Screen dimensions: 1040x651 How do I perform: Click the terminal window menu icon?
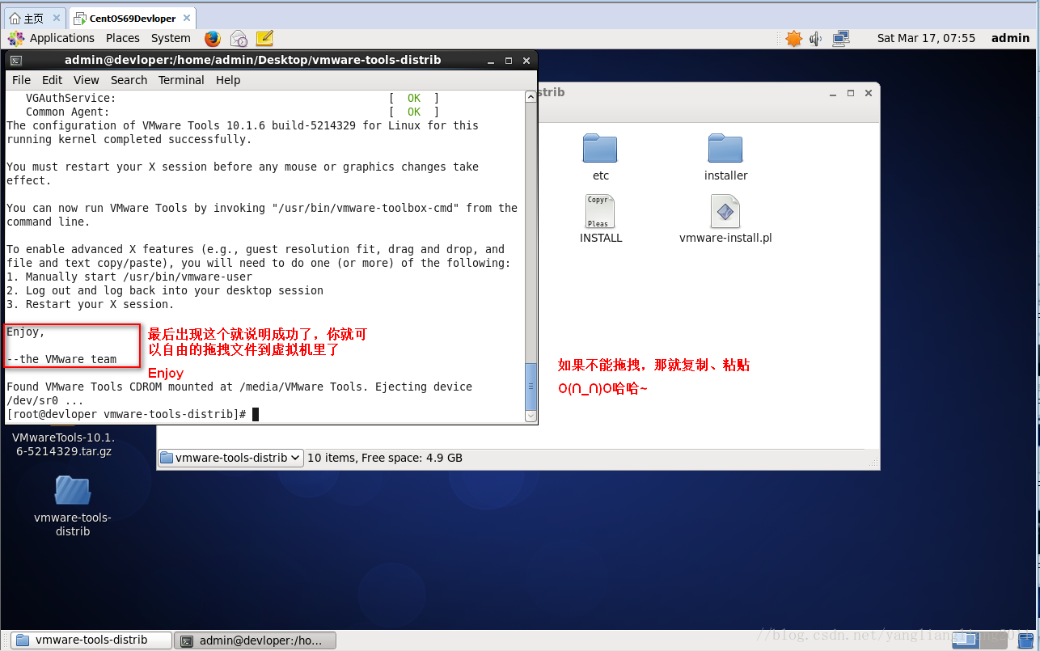pyautogui.click(x=15, y=60)
